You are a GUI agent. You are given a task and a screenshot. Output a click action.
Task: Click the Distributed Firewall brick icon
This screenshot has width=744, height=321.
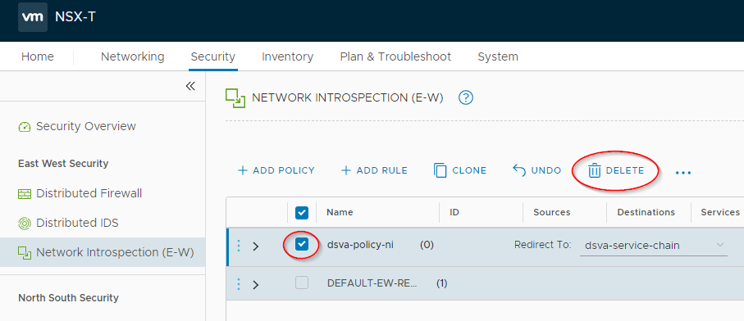(x=25, y=194)
